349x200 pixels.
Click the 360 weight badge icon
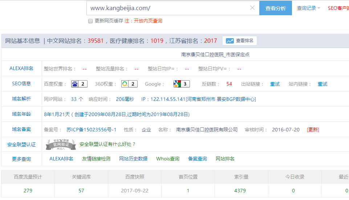(x=129, y=84)
